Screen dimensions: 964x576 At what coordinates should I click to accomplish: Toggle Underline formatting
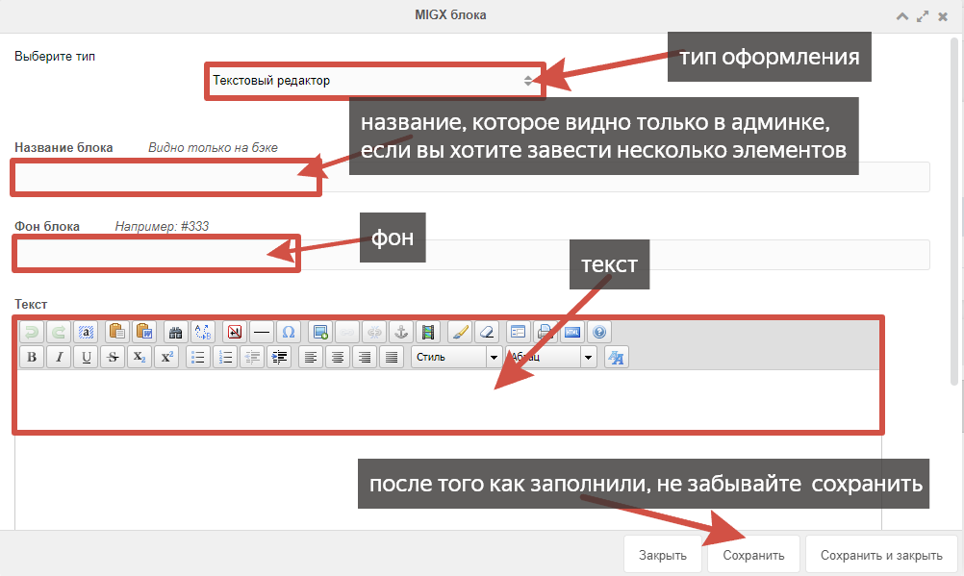pos(86,357)
